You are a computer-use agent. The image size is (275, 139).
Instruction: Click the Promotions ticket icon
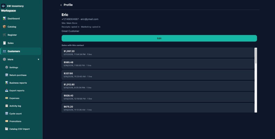click(x=7, y=121)
